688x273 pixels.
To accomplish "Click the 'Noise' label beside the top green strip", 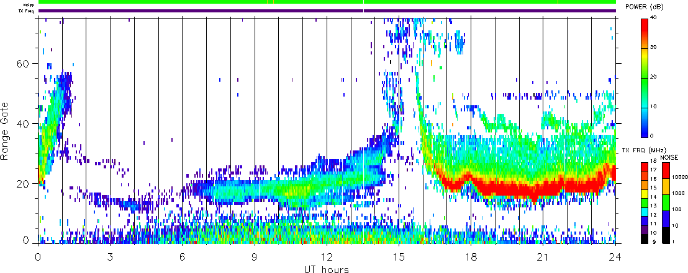I will tap(29, 5).
